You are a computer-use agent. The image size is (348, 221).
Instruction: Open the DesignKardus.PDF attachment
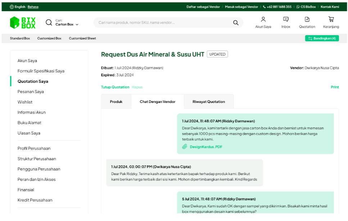(x=206, y=147)
